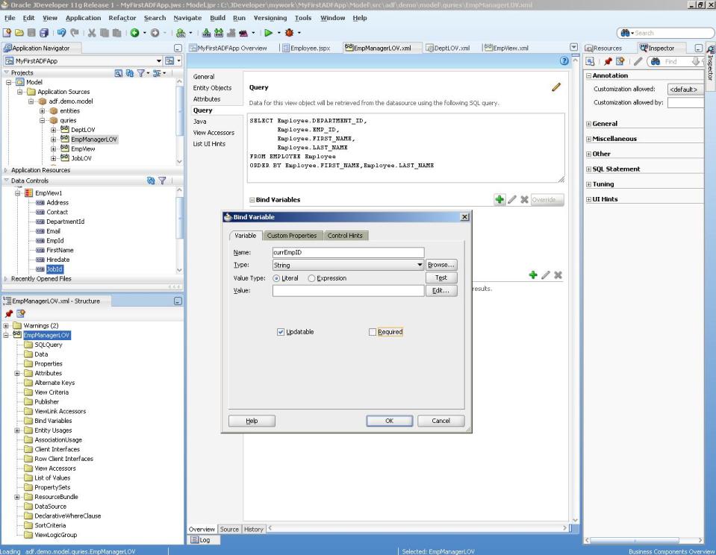
Task: Click the Name field containing currEmpID
Action: (348, 252)
